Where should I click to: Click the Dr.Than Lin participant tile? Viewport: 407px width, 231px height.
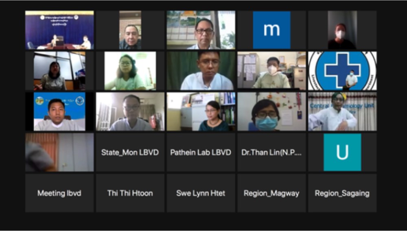[x=271, y=152]
